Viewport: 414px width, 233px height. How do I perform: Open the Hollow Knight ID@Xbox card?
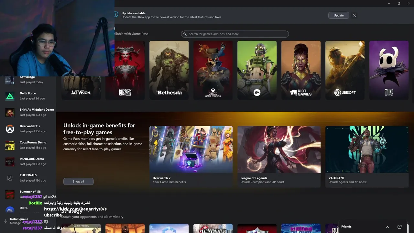(x=389, y=70)
